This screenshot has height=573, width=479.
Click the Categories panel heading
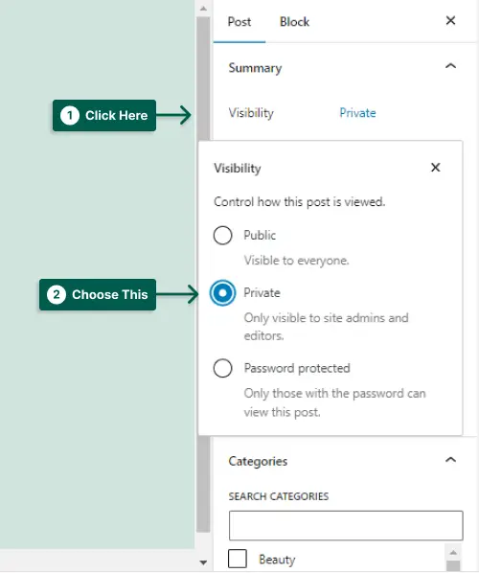[258, 461]
